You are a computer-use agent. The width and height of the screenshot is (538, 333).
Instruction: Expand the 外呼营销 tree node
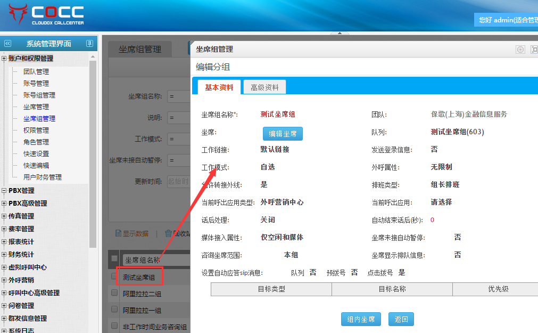coord(5,280)
